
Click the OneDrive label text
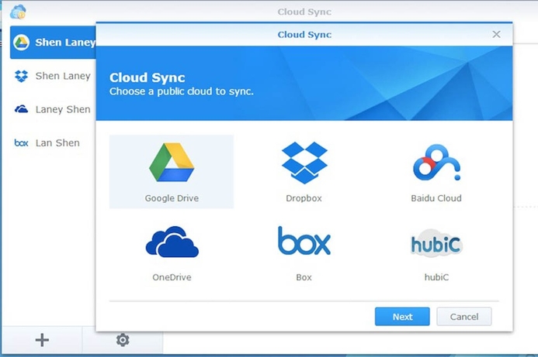172,277
